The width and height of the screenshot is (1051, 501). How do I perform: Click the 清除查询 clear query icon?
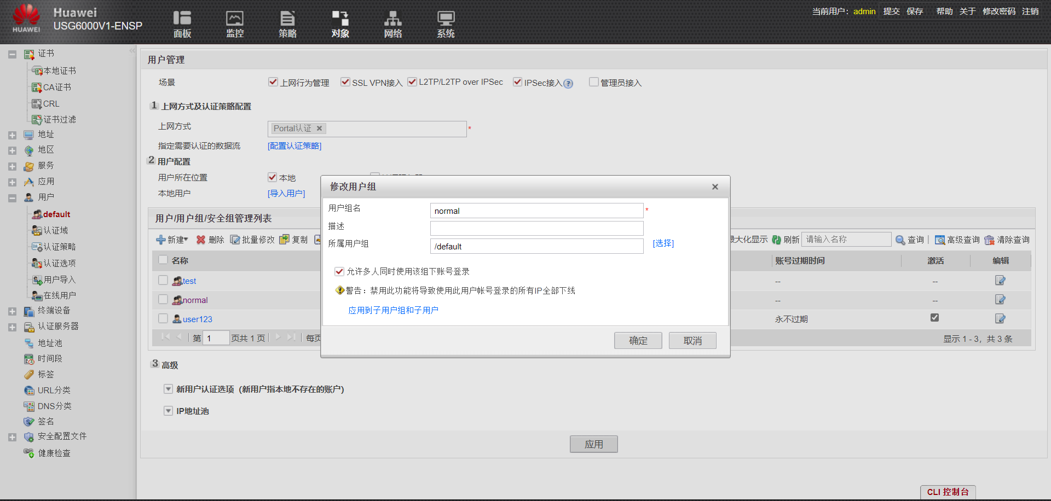click(x=989, y=240)
